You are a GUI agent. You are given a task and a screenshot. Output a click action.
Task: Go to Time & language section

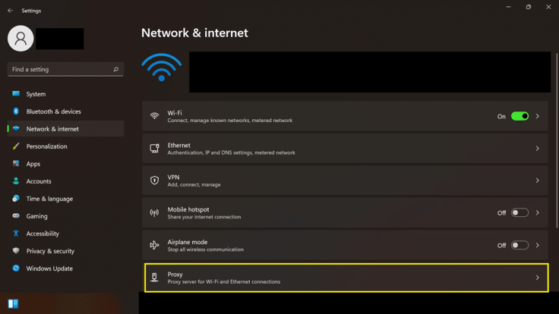pyautogui.click(x=49, y=199)
